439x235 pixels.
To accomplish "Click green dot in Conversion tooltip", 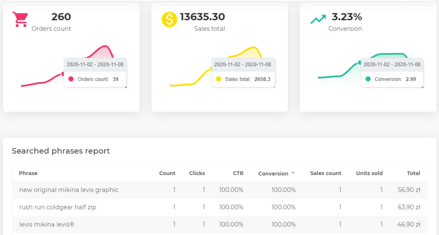I will [368, 79].
